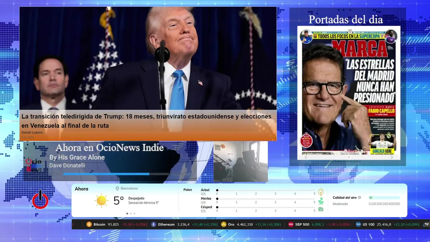The image size is (430, 242).
Task: Click the Césped lawn pollen icon
Action: point(321,209)
